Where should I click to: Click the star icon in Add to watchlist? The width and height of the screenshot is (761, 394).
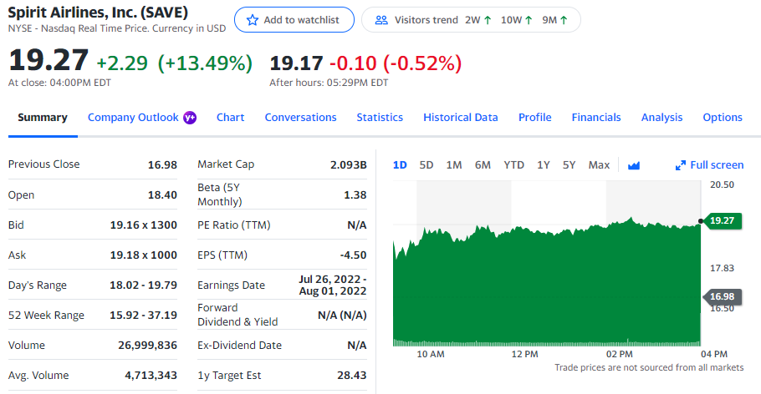(x=253, y=20)
